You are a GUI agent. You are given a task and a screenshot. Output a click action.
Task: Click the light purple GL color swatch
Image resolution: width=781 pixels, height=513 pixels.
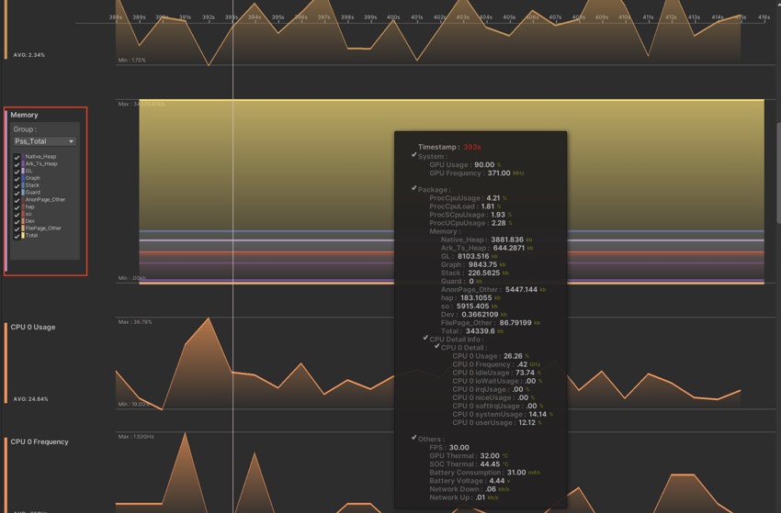[x=23, y=171]
